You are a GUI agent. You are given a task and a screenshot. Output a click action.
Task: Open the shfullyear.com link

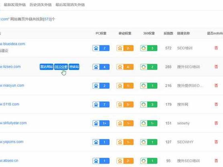(x=13, y=123)
